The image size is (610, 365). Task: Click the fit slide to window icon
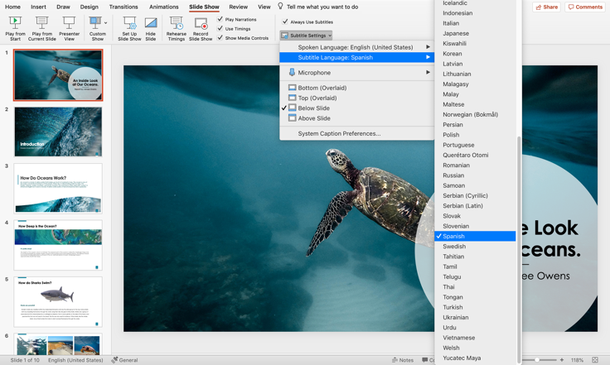click(595, 360)
